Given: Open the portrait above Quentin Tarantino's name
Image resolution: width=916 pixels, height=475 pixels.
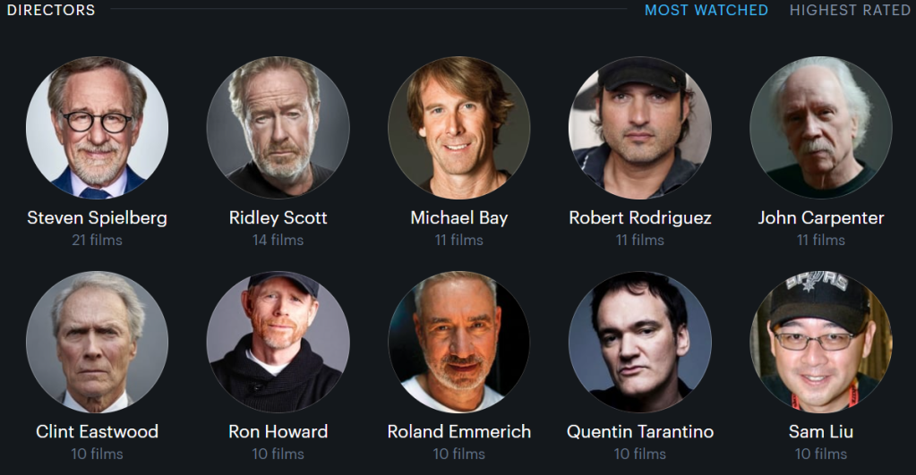Looking at the screenshot, I should 639,342.
